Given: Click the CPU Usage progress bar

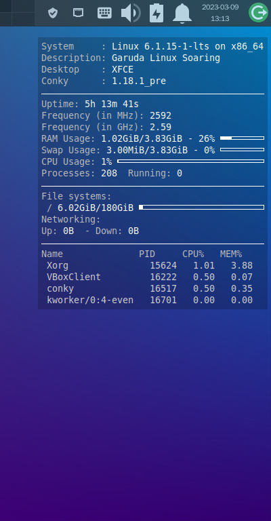Looking at the screenshot, I should 191,161.
